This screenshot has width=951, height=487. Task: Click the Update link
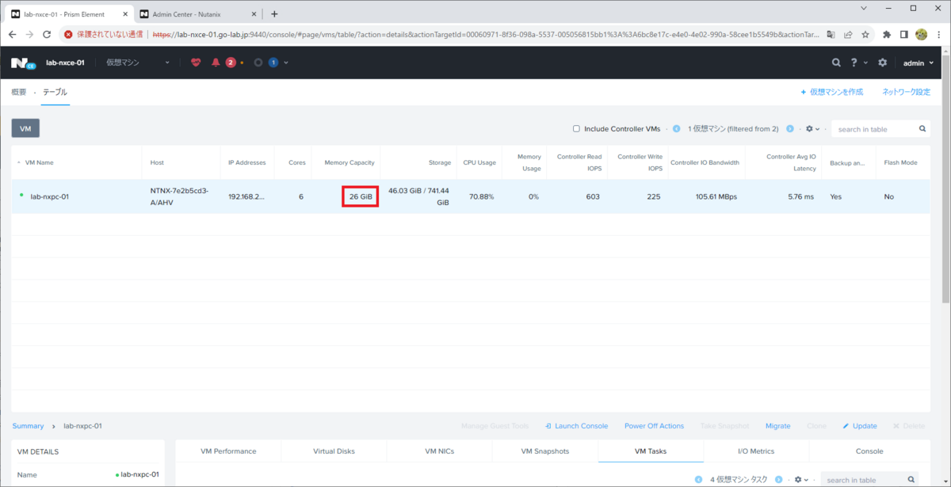[x=860, y=425]
